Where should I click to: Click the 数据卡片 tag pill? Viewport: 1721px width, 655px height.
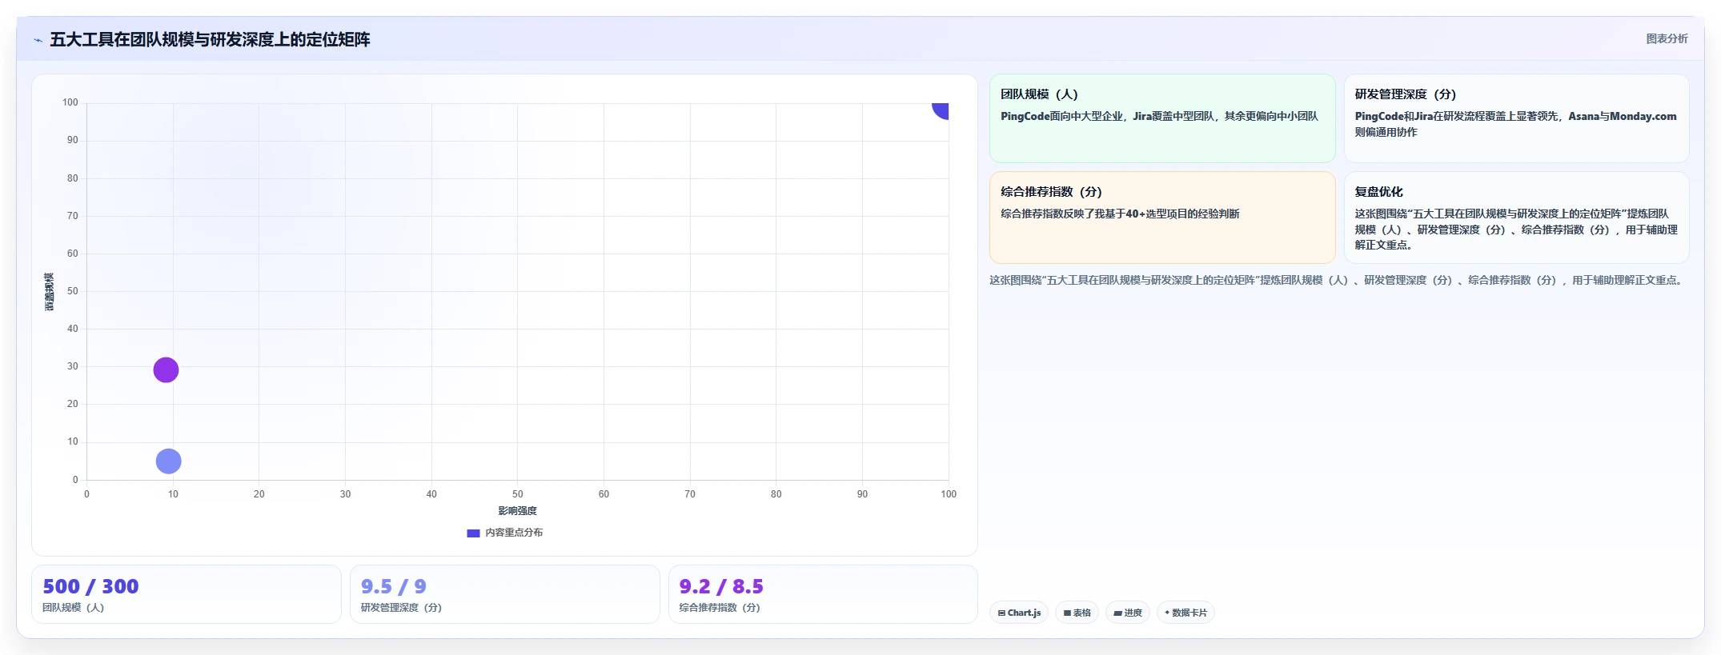1185,613
